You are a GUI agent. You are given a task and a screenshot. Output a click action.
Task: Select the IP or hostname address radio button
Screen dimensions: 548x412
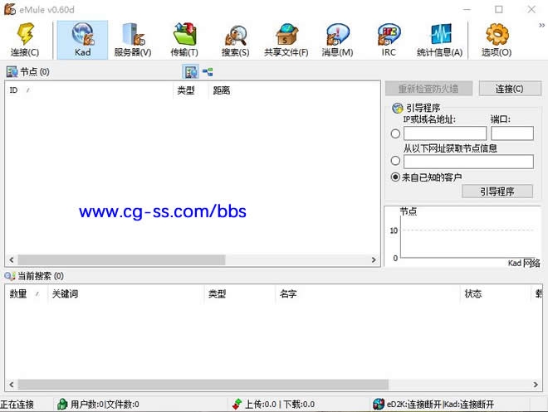tap(395, 133)
